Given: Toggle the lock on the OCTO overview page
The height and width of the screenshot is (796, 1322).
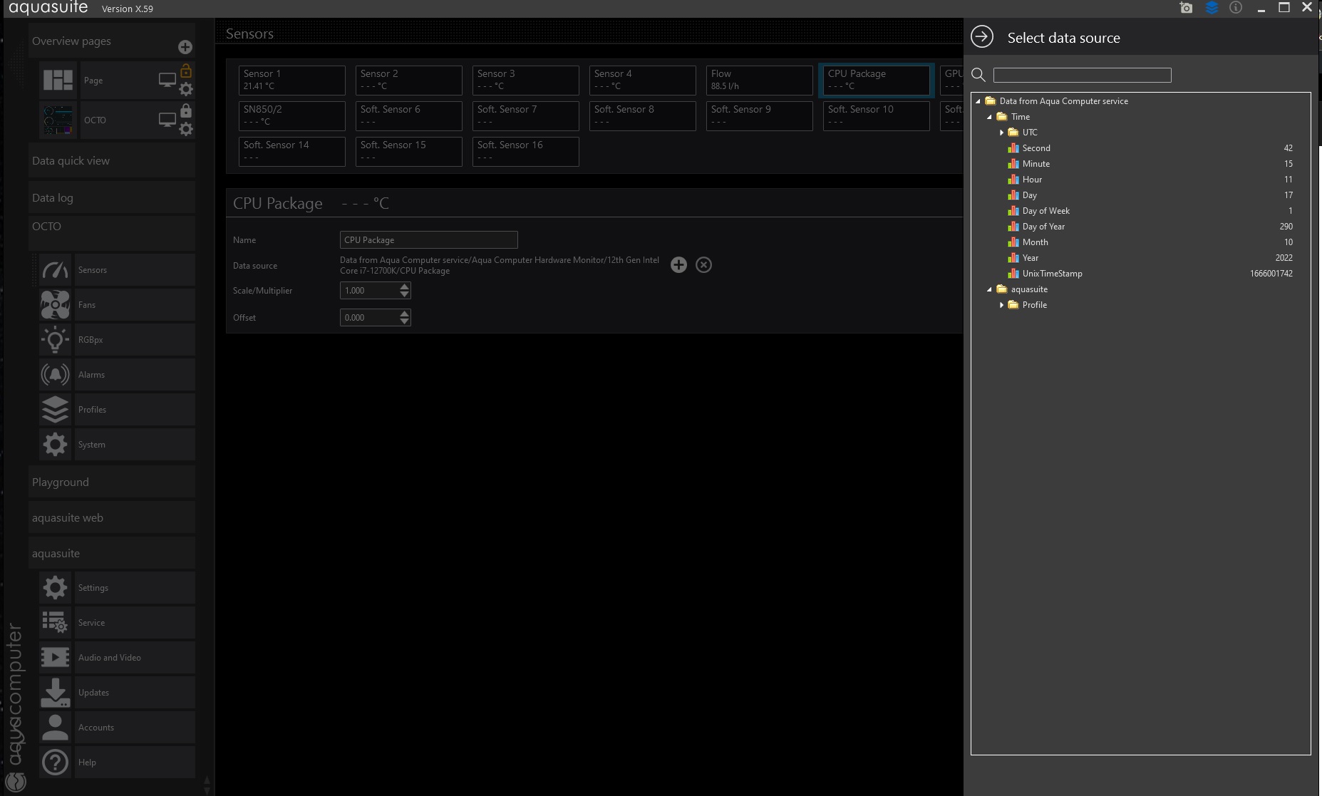Looking at the screenshot, I should point(186,111).
